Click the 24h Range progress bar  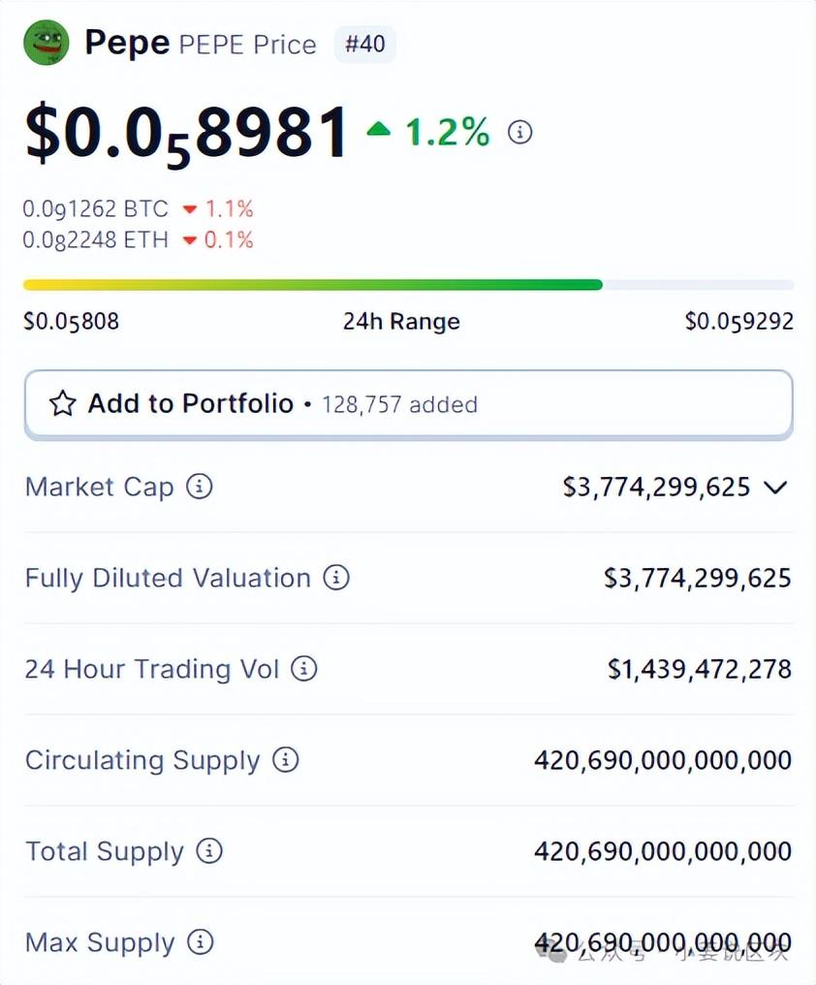(407, 284)
